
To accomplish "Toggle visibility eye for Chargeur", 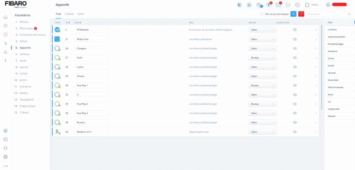I will point(295,48).
